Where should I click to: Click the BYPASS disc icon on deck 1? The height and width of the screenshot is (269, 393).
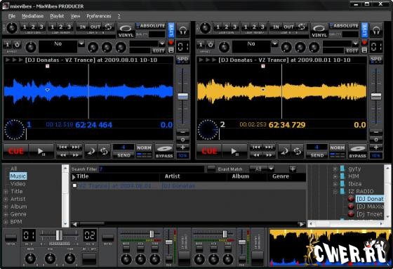164,151
